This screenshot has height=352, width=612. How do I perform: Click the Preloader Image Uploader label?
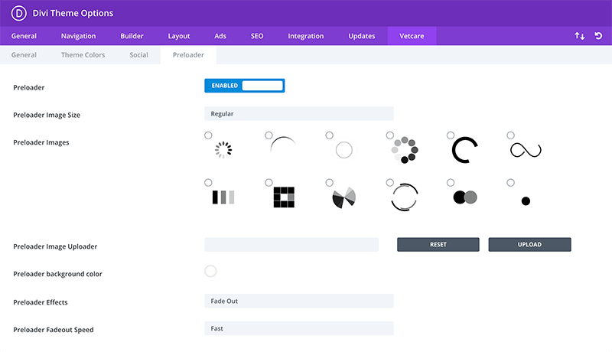[x=55, y=246]
